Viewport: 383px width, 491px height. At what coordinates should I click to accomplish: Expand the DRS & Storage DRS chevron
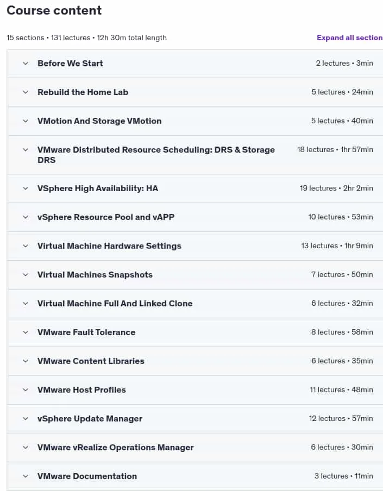point(26,150)
